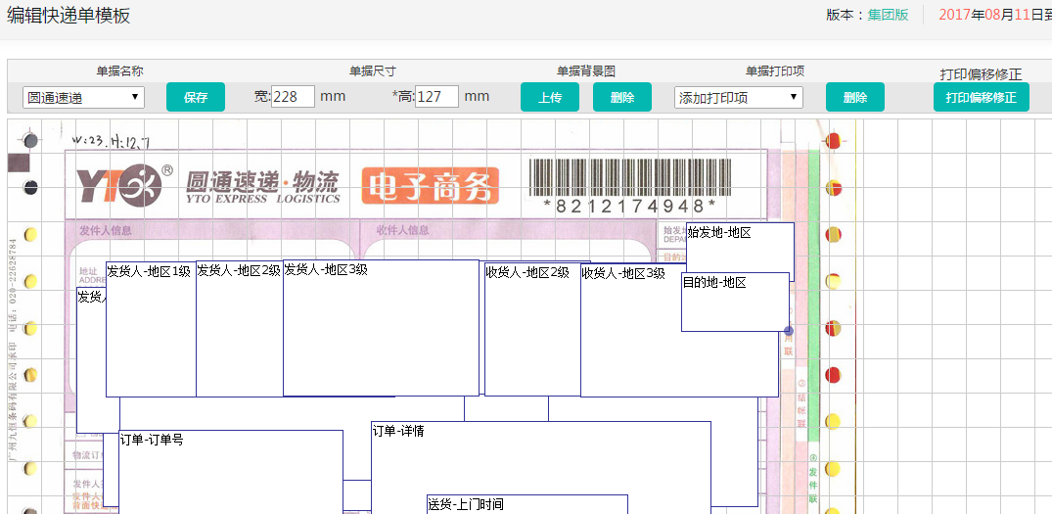Click the 保存 button

(x=196, y=98)
